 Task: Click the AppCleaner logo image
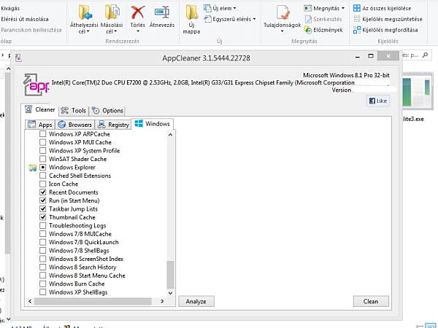(x=36, y=85)
